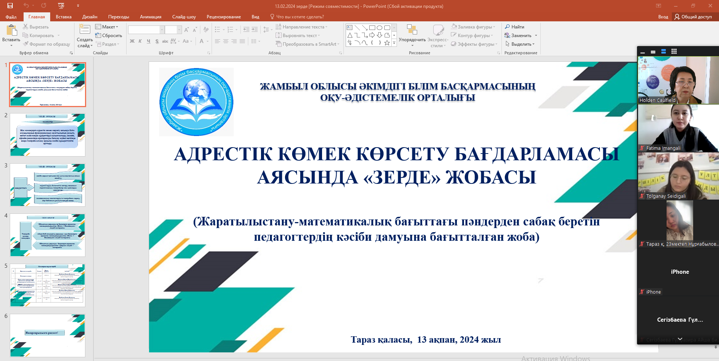719x361 pixels.
Task: Center the text alignment
Action: click(226, 41)
